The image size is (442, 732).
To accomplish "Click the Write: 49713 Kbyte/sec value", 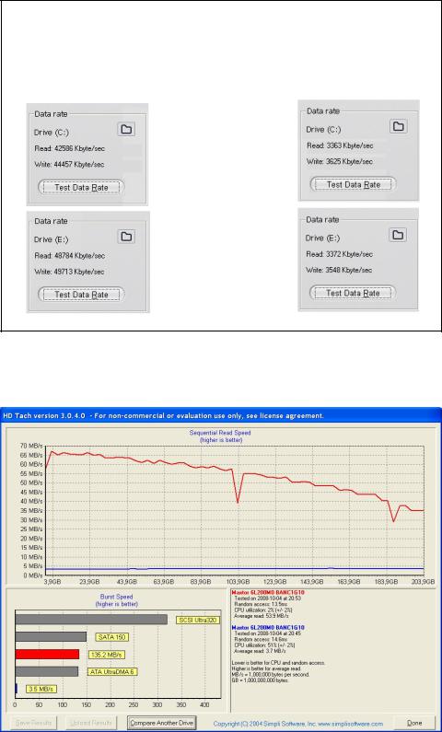I will [x=70, y=272].
